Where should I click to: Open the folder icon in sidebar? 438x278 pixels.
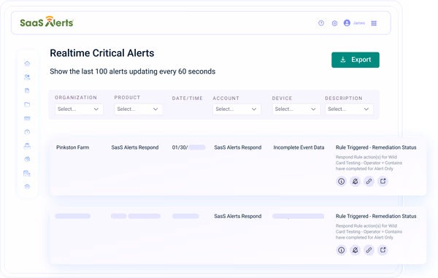pos(27,104)
